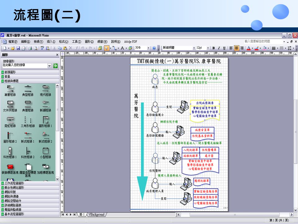Image resolution: width=298 pixels, height=224 pixels.
Task: Select the 霓虹框線 border shape
Action: pos(10,122)
